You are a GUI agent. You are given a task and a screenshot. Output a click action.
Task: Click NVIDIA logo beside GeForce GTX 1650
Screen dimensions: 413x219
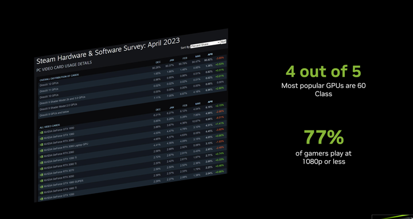[x=41, y=133]
